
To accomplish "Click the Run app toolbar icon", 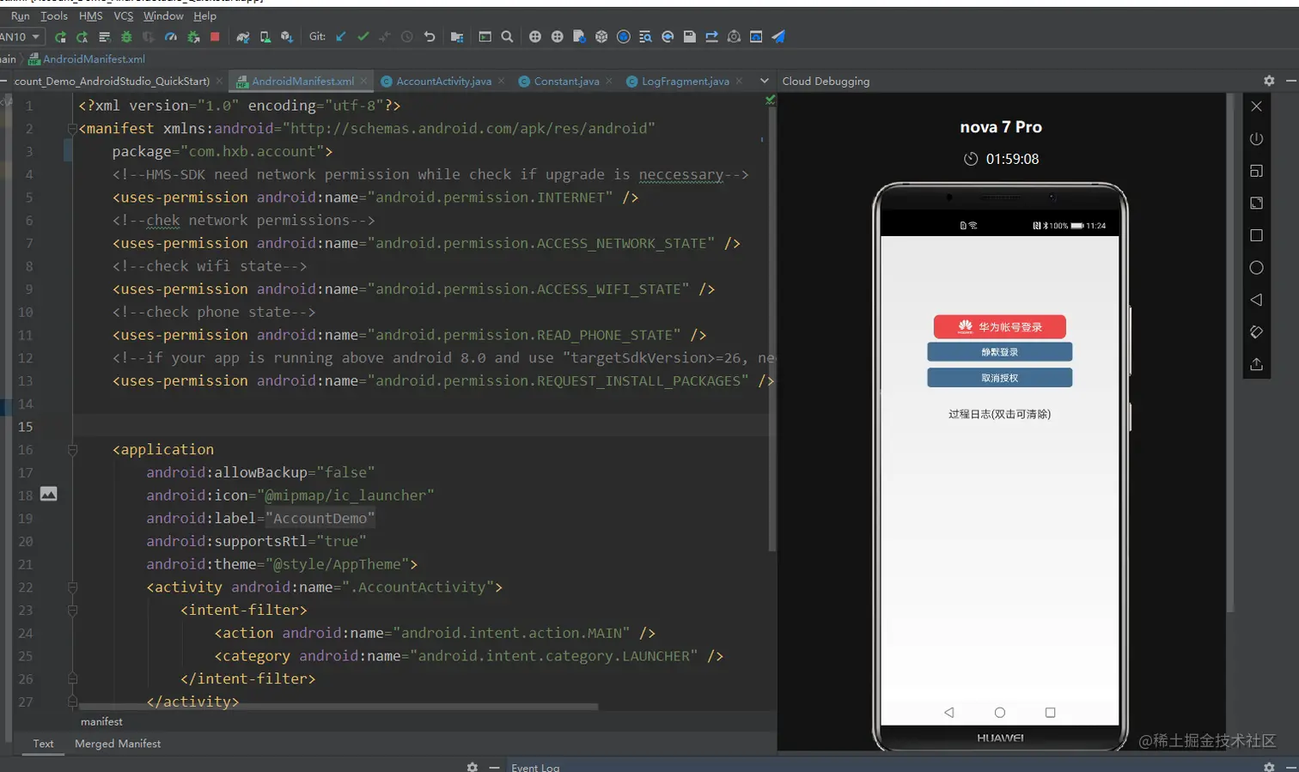I will (x=60, y=37).
